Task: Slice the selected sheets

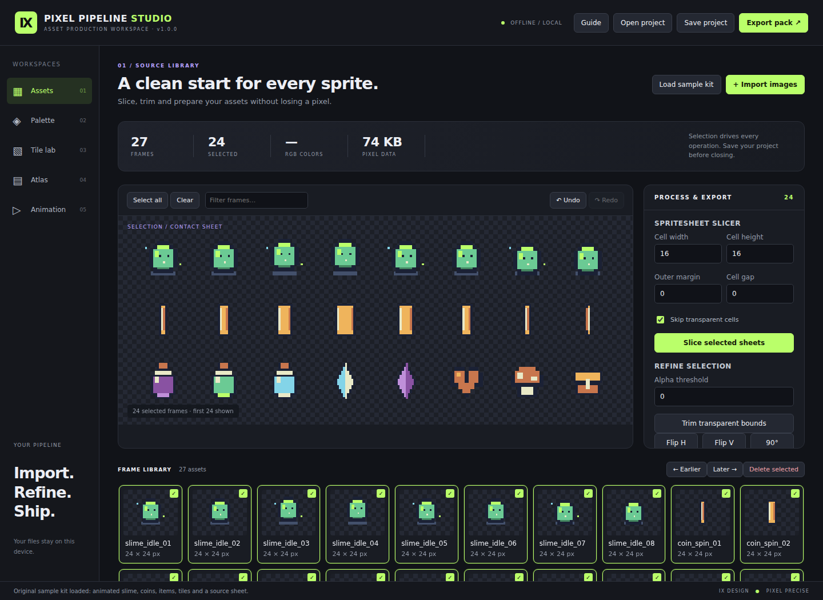Action: click(724, 343)
